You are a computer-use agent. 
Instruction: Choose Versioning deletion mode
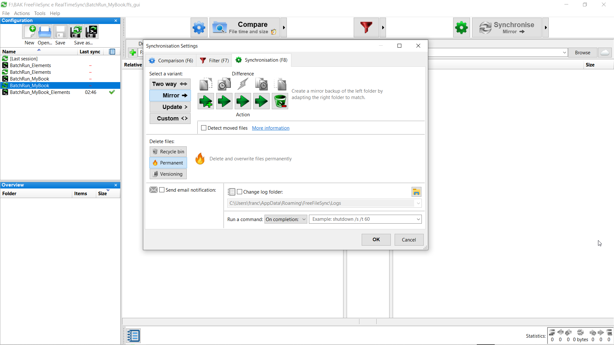168,174
